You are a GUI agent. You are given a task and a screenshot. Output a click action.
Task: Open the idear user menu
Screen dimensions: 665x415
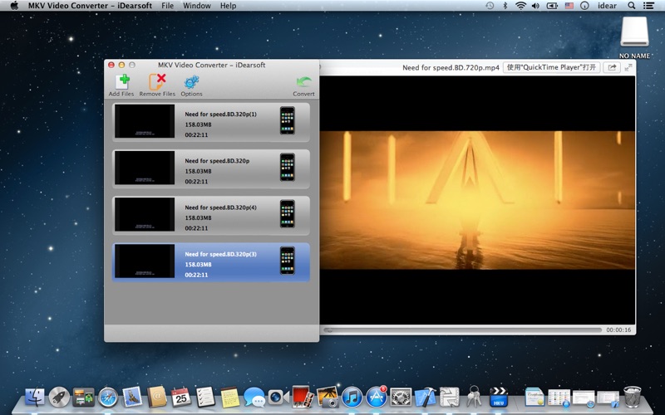tap(607, 6)
